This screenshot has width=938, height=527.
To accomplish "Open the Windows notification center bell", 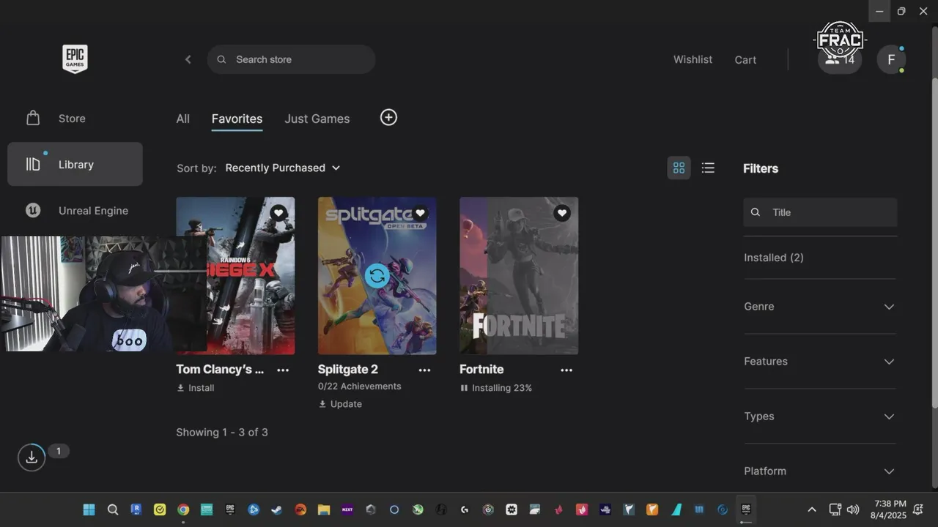I will [x=919, y=509].
